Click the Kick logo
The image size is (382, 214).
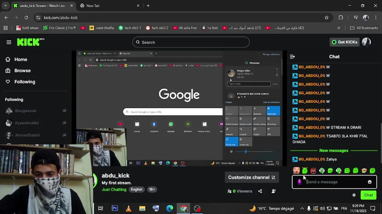[x=30, y=42]
